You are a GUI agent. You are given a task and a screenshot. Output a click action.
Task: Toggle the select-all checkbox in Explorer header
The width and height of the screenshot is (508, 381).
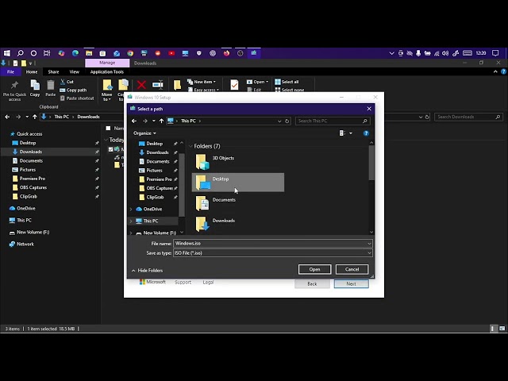point(108,129)
